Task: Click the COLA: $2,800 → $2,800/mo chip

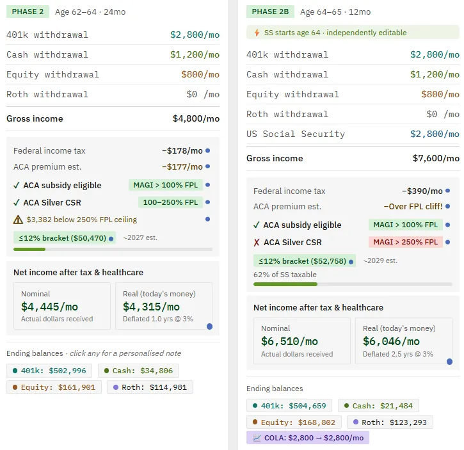Action: pyautogui.click(x=308, y=438)
